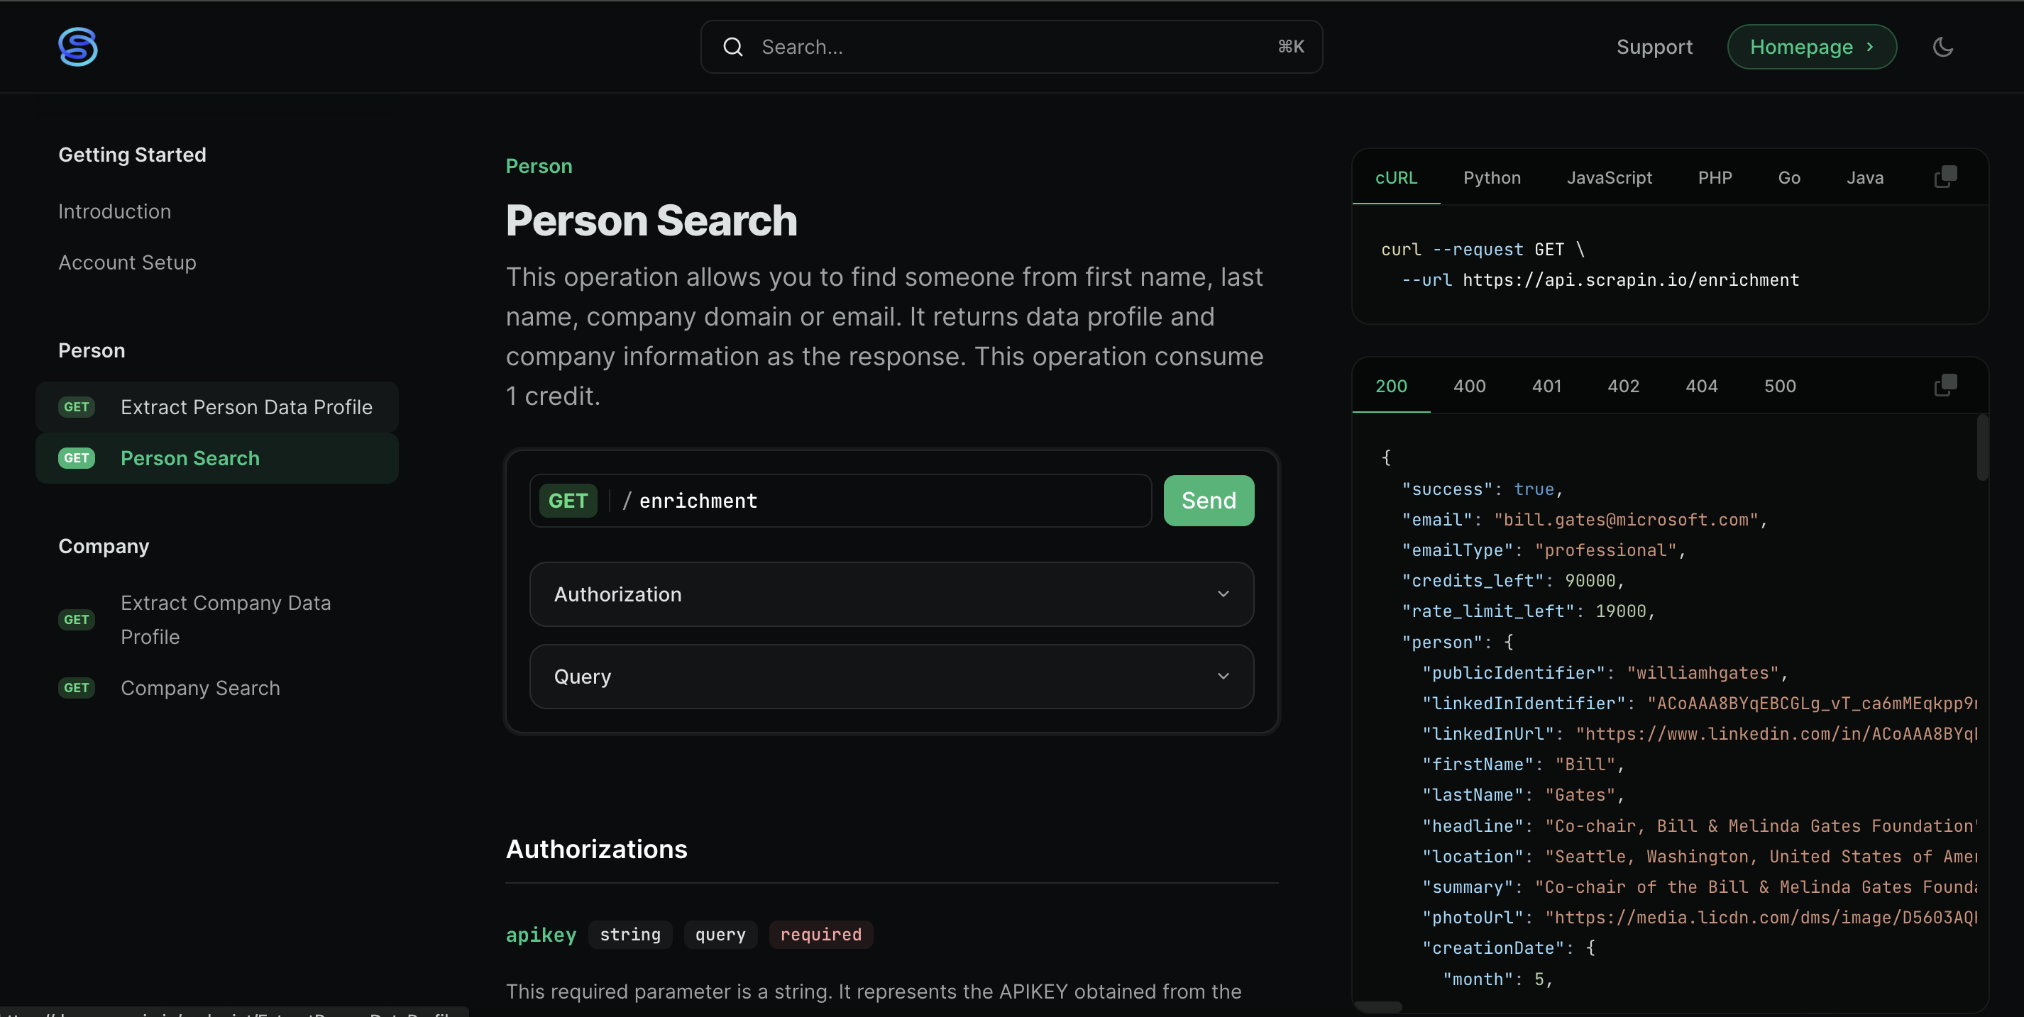Open the Account Setup page
Image resolution: width=2024 pixels, height=1017 pixels.
(127, 262)
